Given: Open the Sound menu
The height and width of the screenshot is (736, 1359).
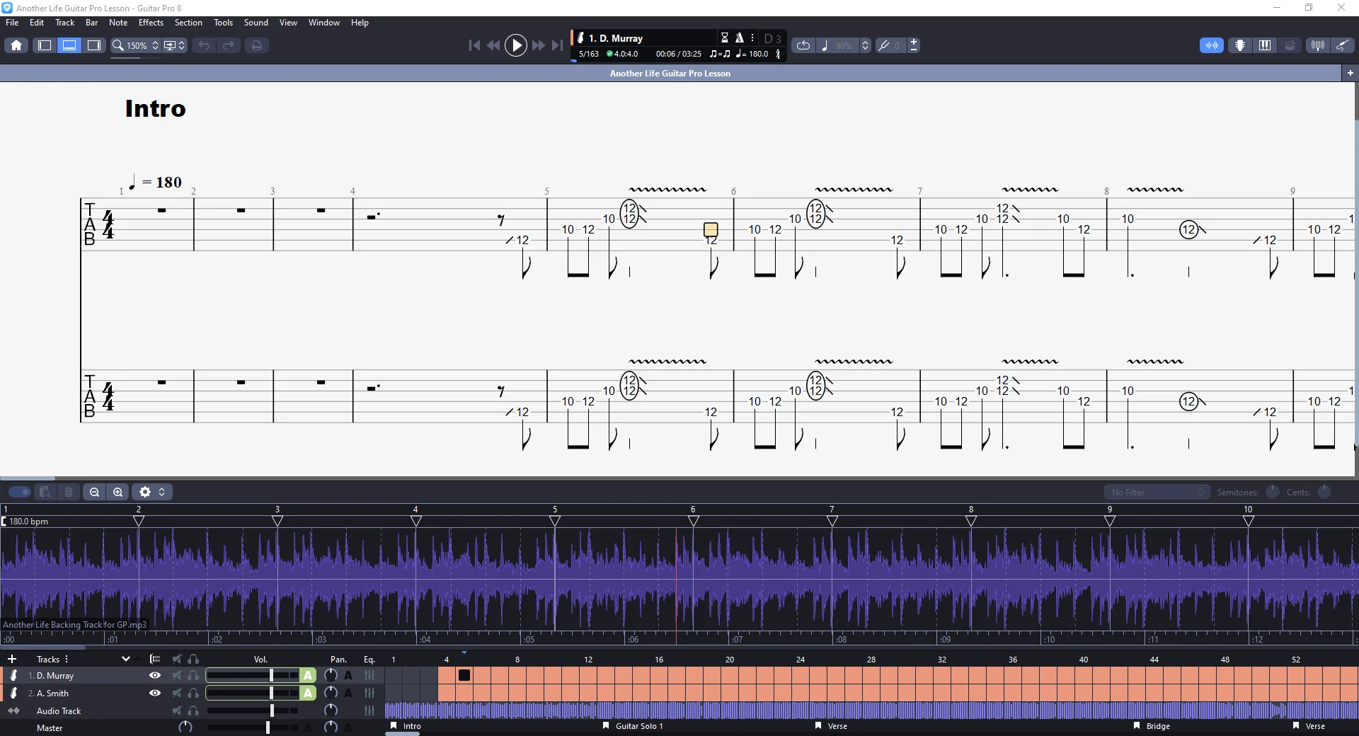Looking at the screenshot, I should (256, 23).
